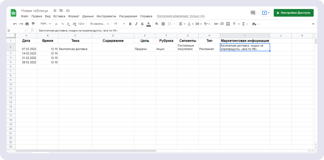Select the Бесплатная доставка cell
324x160 pixels.
(x=75, y=47)
